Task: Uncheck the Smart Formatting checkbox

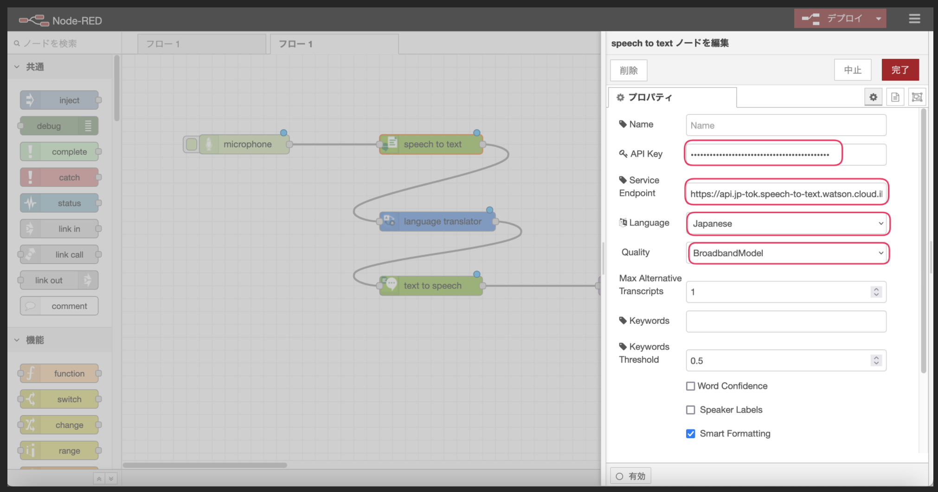Action: 691,434
